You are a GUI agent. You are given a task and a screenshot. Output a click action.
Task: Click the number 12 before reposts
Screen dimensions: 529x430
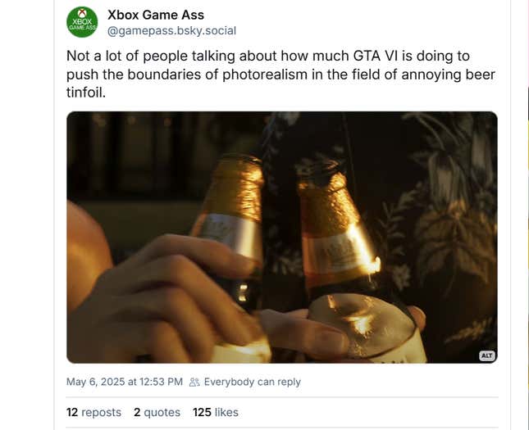(x=72, y=412)
